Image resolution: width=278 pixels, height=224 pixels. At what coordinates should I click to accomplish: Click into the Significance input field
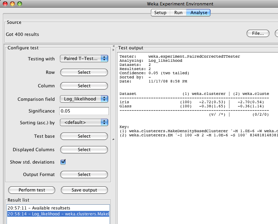(84, 111)
